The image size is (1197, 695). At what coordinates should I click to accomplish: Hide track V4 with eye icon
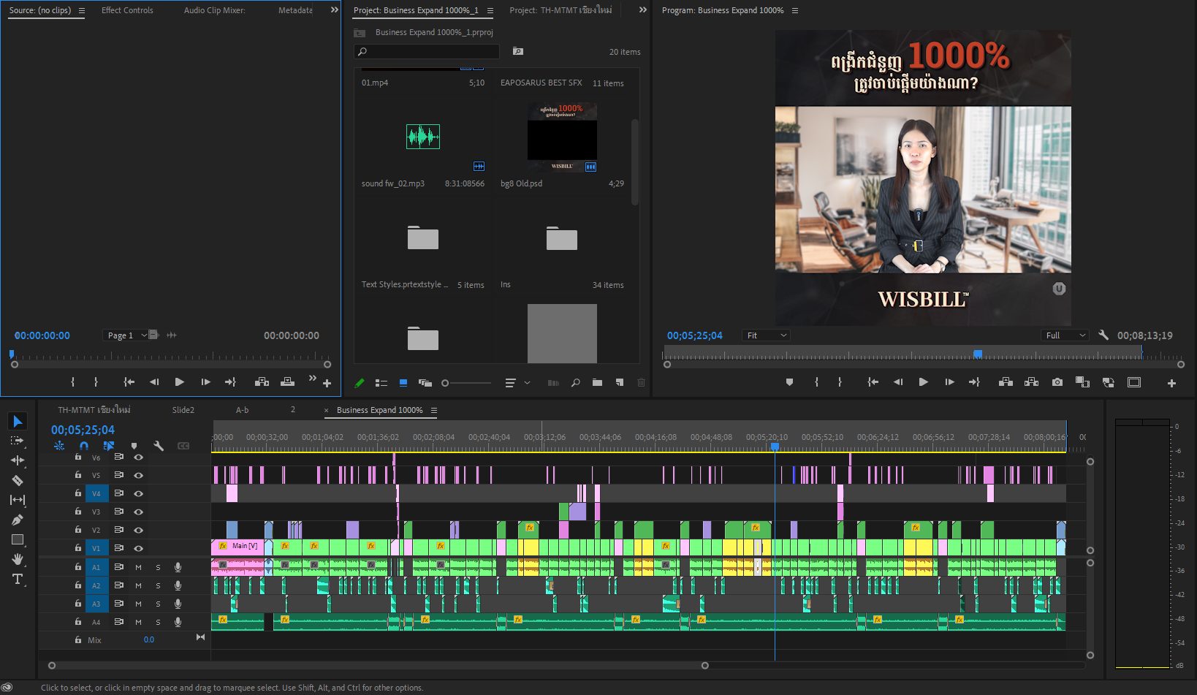click(x=138, y=493)
